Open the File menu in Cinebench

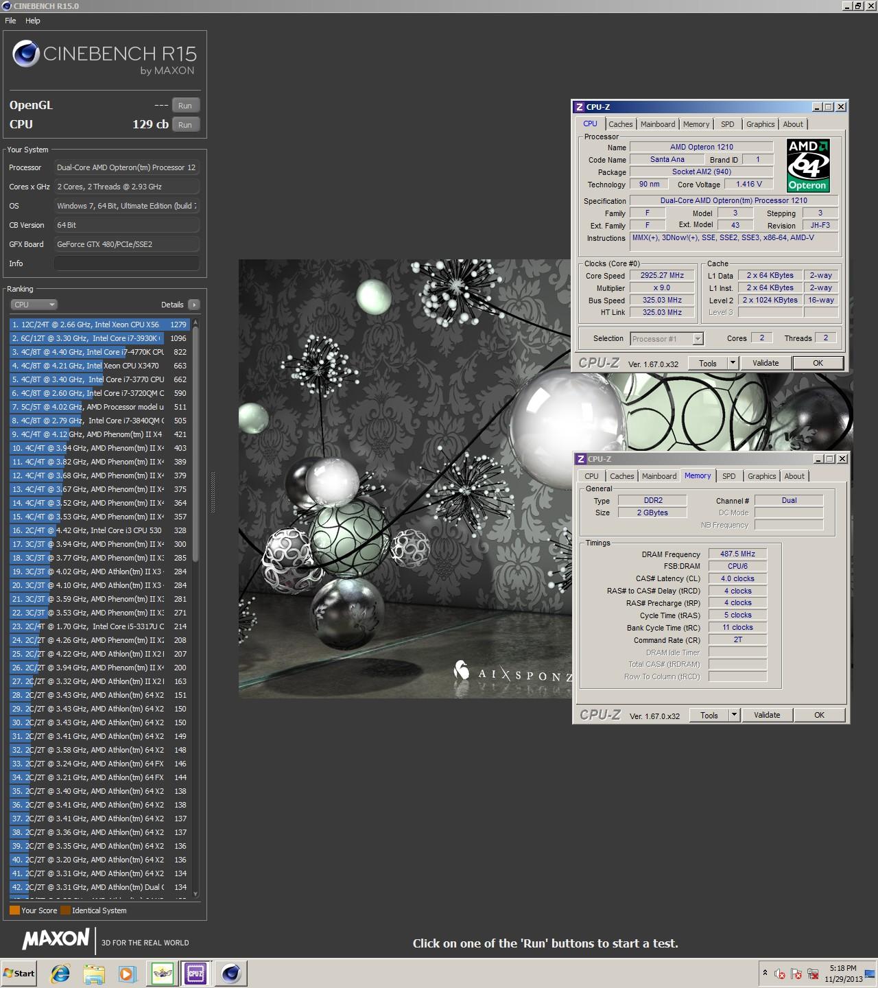[10, 21]
